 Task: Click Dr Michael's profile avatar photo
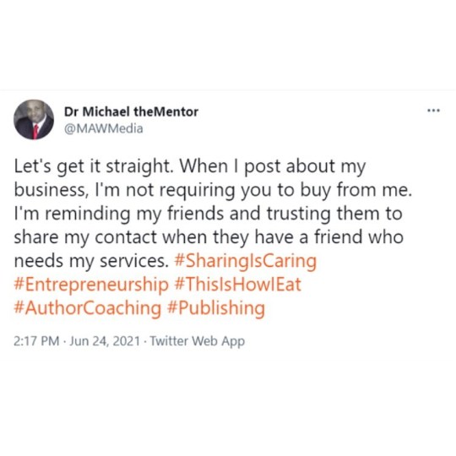pyautogui.click(x=34, y=120)
